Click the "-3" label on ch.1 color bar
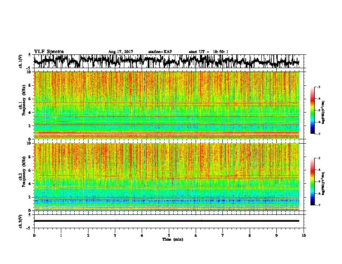Image resolution: width=342 pixels, height=264 pixels. click(x=319, y=87)
